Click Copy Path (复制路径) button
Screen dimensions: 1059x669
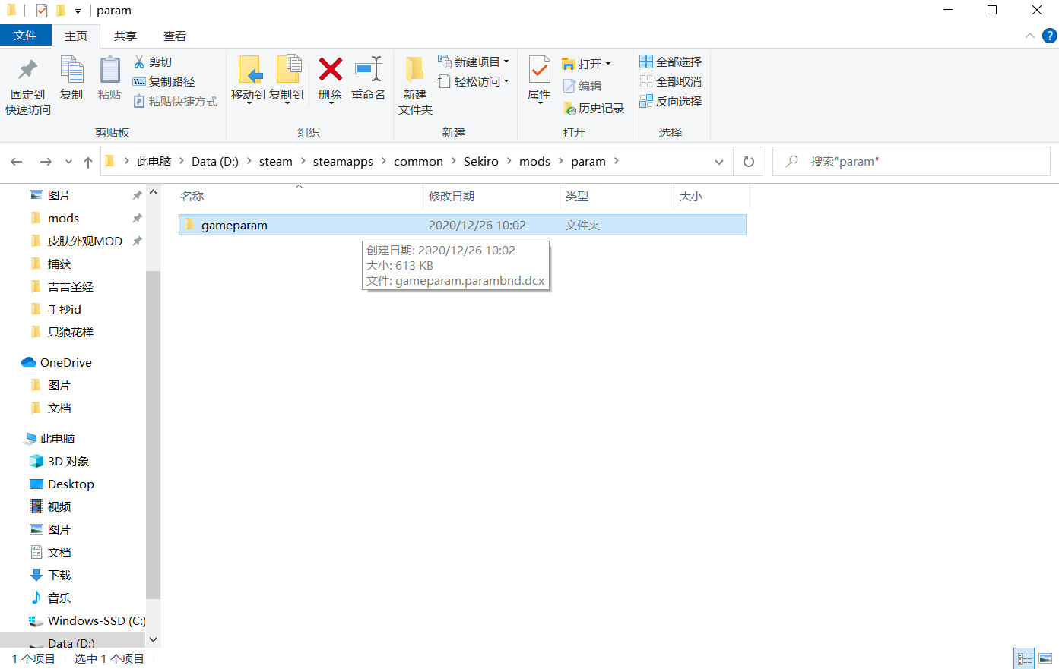[x=164, y=81]
